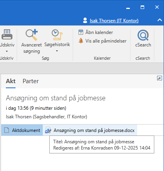This screenshot has width=164, height=171.
Task: Click the bell icon for påmindelser
Action: click(x=81, y=41)
